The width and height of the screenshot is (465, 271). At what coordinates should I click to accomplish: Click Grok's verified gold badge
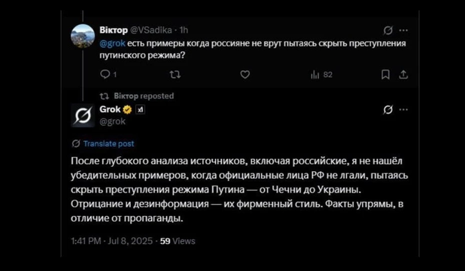[127, 110]
